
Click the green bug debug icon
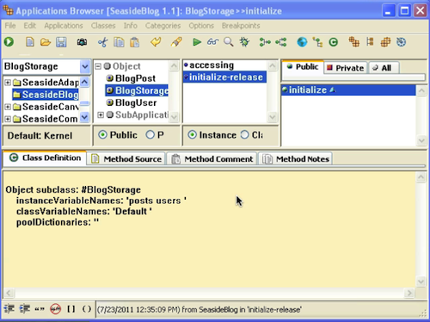[x=244, y=42]
